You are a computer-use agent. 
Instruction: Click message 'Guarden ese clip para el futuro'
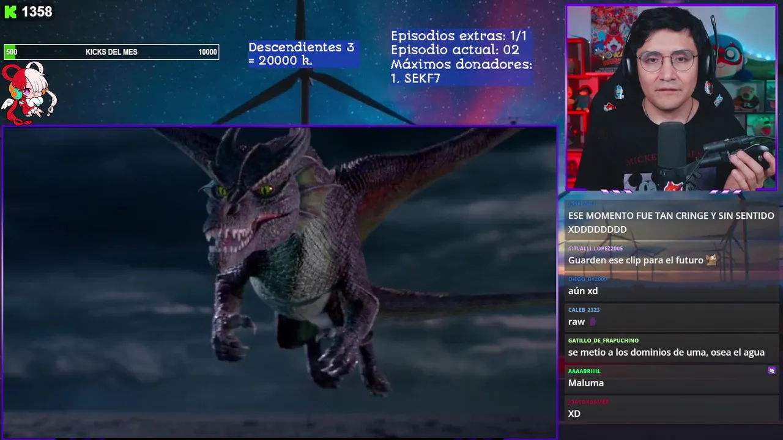pyautogui.click(x=636, y=260)
